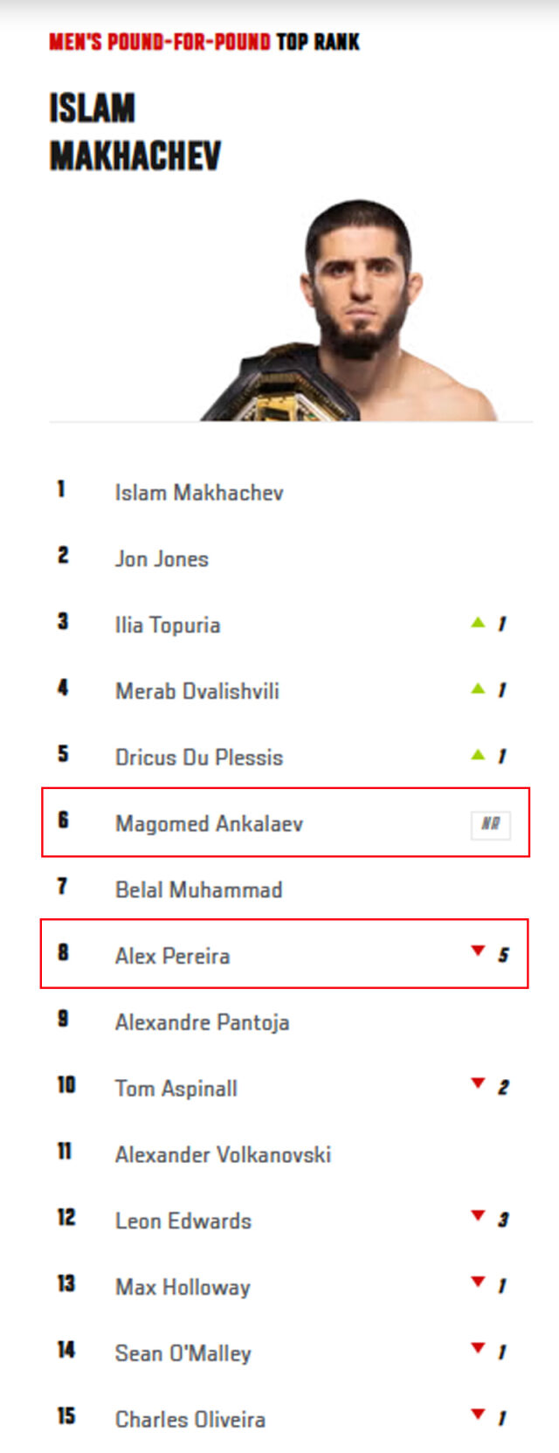
Task: Click the Men's Pound-for-Pound Top Rank heading
Action: pyautogui.click(x=204, y=42)
